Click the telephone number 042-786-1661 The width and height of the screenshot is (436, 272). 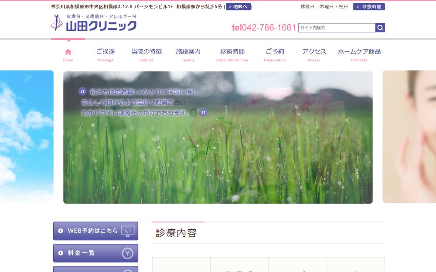(x=263, y=27)
